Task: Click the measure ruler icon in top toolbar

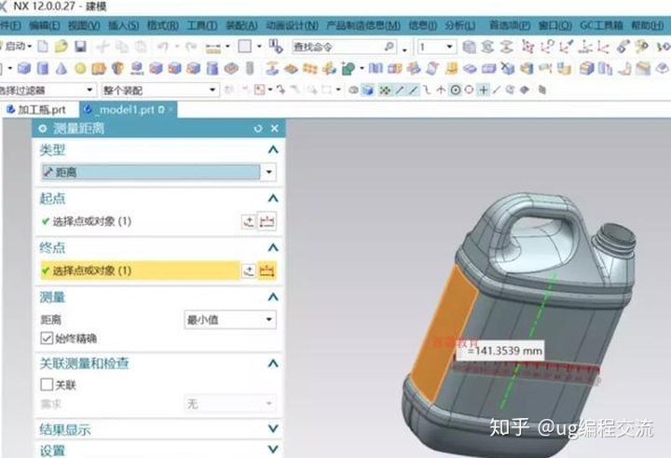Action: pyautogui.click(x=213, y=48)
